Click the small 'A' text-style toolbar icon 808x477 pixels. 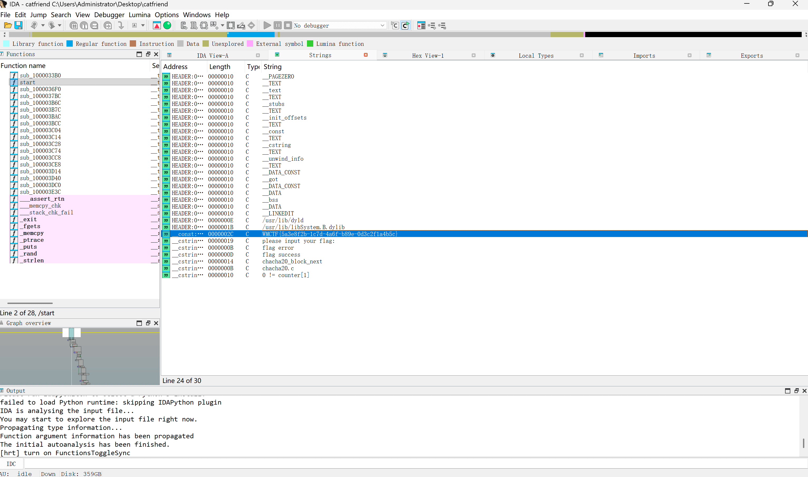click(134, 25)
